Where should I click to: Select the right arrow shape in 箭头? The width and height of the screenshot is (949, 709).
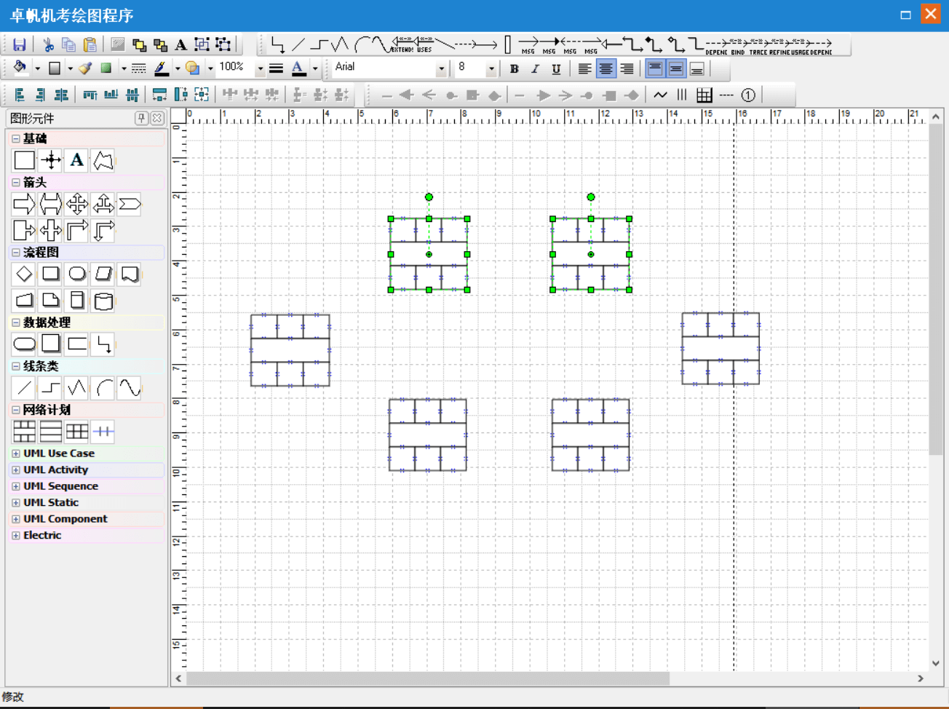[24, 205]
